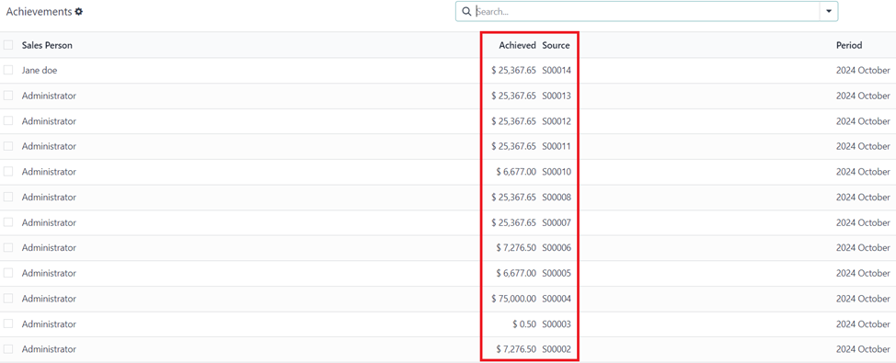Enable checkbox for the S00003 row
896x363 pixels.
pos(8,323)
